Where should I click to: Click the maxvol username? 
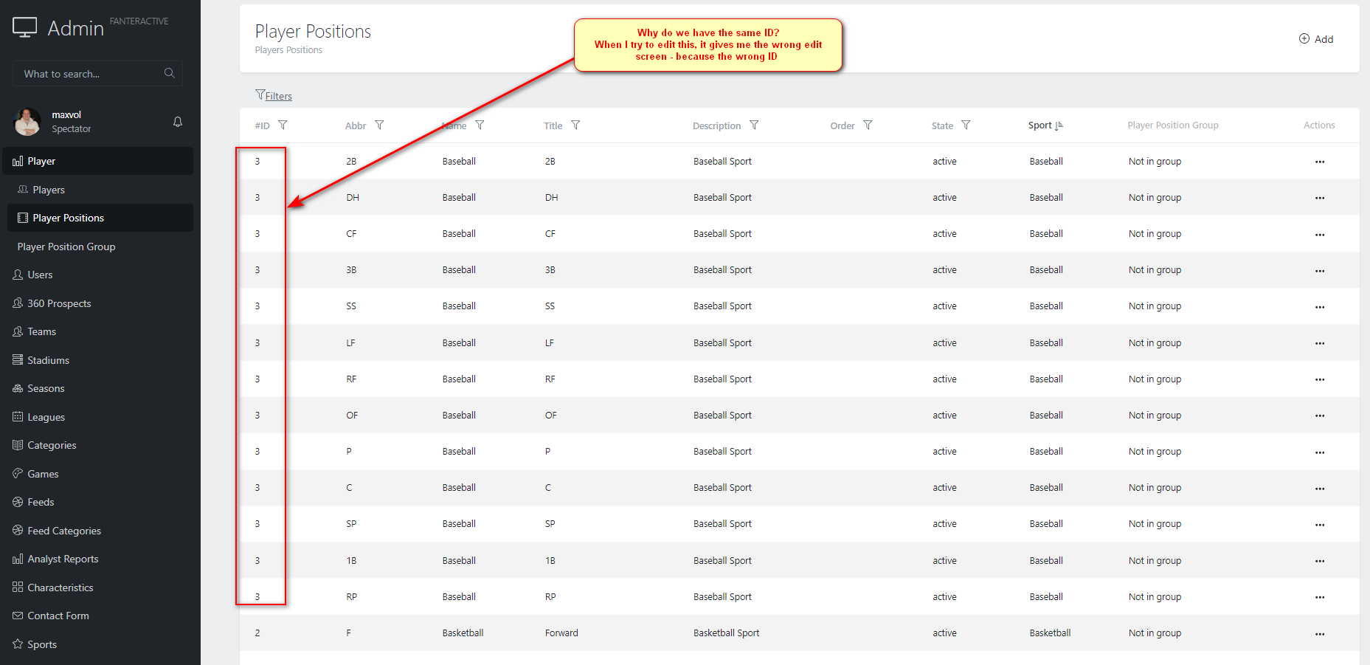66,115
